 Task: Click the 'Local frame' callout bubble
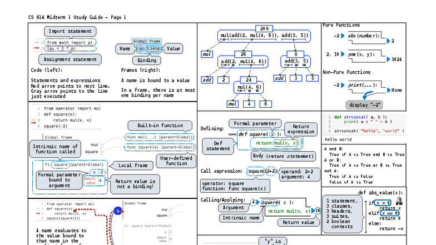[x=133, y=166]
